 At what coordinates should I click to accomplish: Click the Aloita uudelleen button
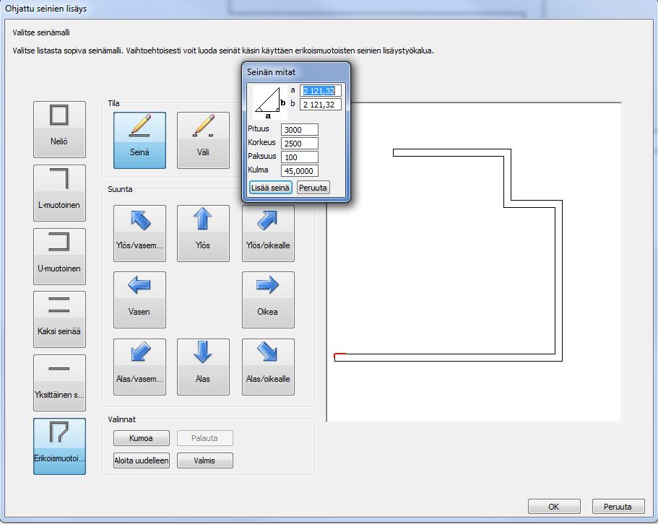(142, 460)
